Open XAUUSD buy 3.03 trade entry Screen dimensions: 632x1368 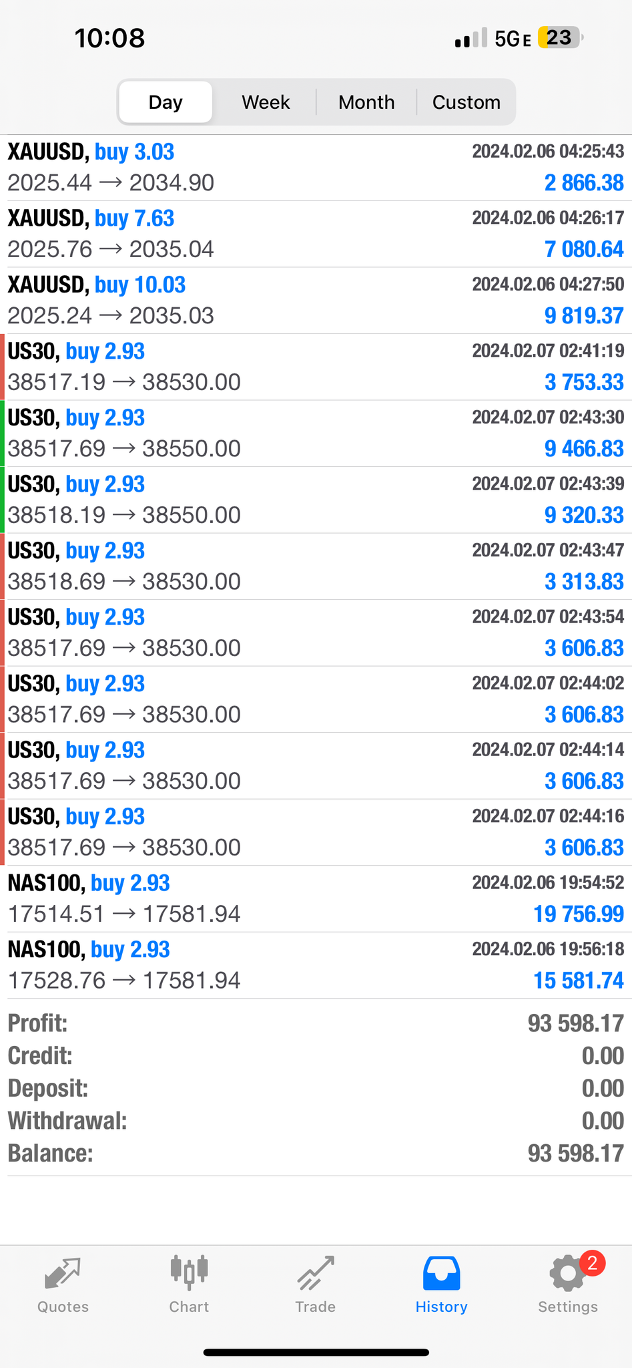pos(316,168)
